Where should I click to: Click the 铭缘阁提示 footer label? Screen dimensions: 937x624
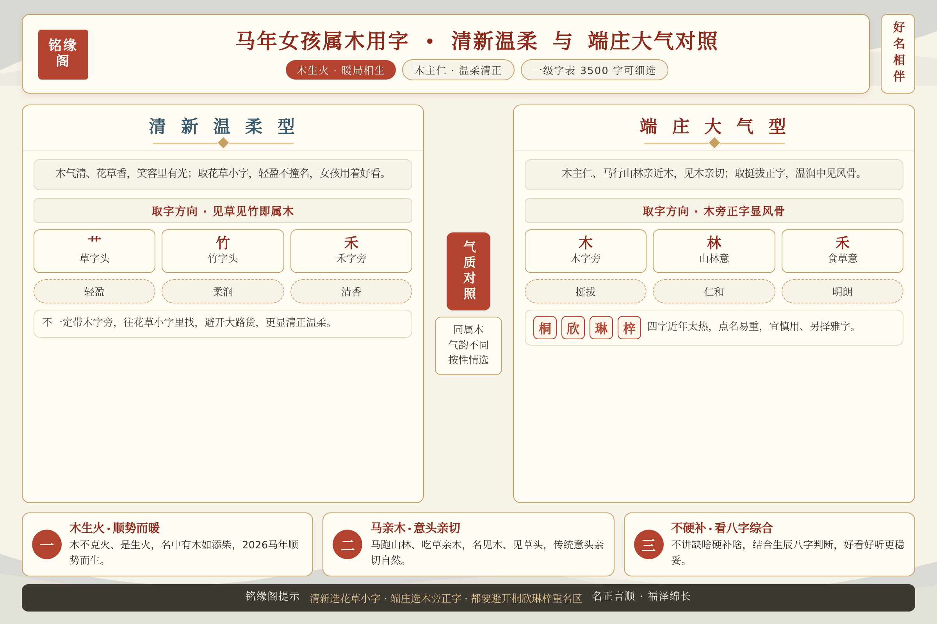click(x=273, y=596)
